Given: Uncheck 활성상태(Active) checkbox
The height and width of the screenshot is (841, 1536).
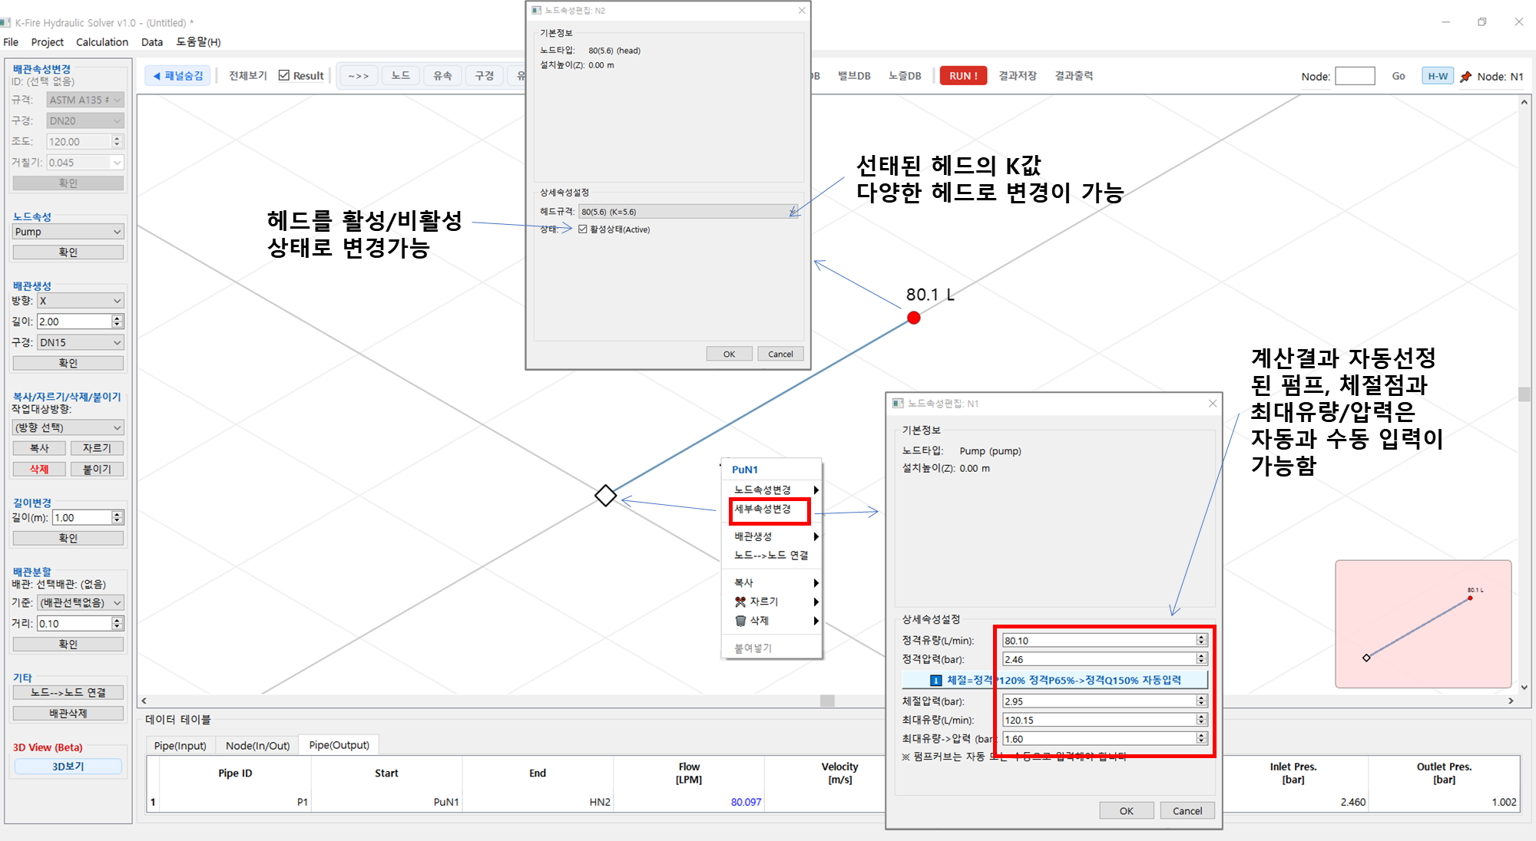Looking at the screenshot, I should tap(583, 229).
